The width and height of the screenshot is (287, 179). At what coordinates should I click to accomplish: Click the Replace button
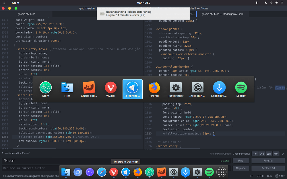[x=241, y=168]
